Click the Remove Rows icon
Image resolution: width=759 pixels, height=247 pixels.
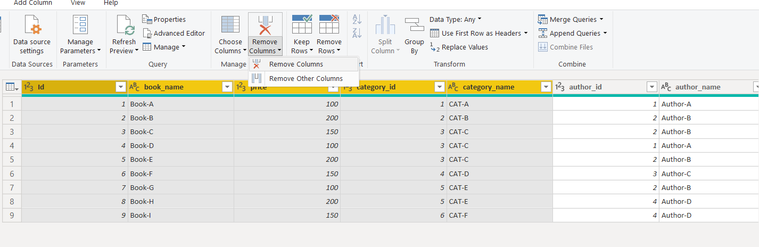pos(329,26)
